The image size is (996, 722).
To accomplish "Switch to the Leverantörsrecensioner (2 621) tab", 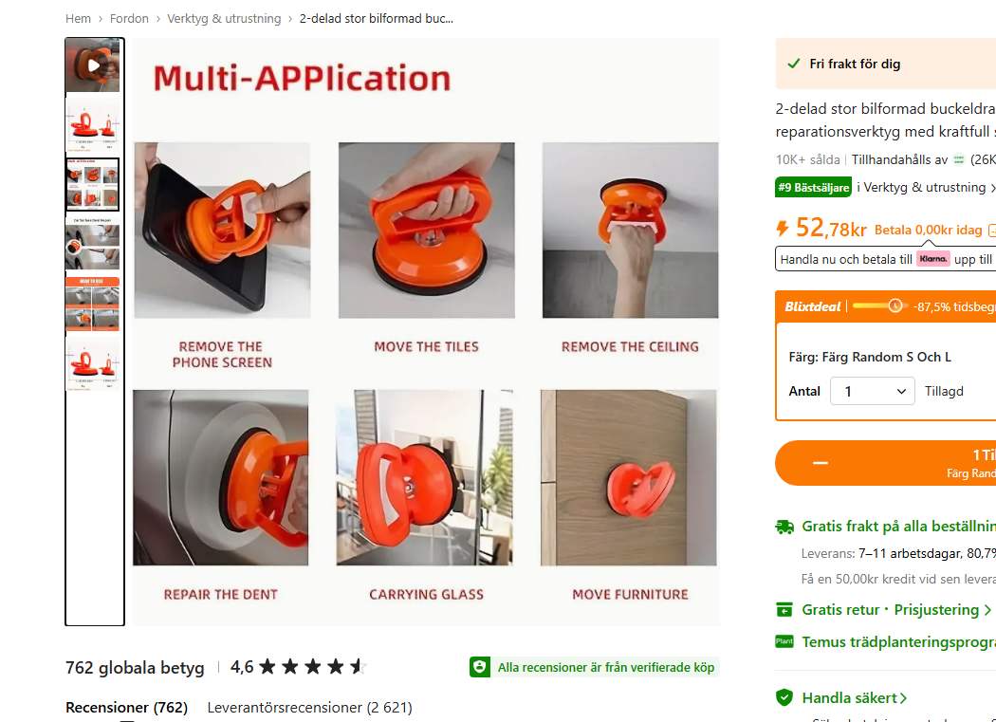I will [309, 708].
